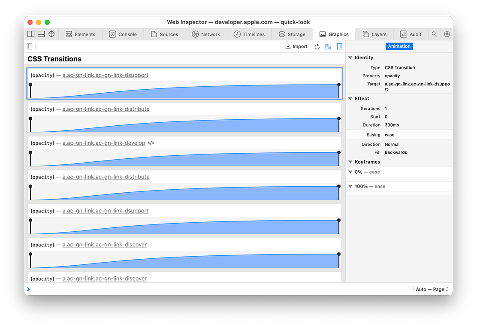This screenshot has width=477, height=327.
Task: Toggle the checkerboard transparency grid
Action: pos(328,46)
